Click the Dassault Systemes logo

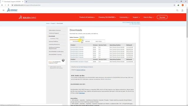[x=12, y=10]
